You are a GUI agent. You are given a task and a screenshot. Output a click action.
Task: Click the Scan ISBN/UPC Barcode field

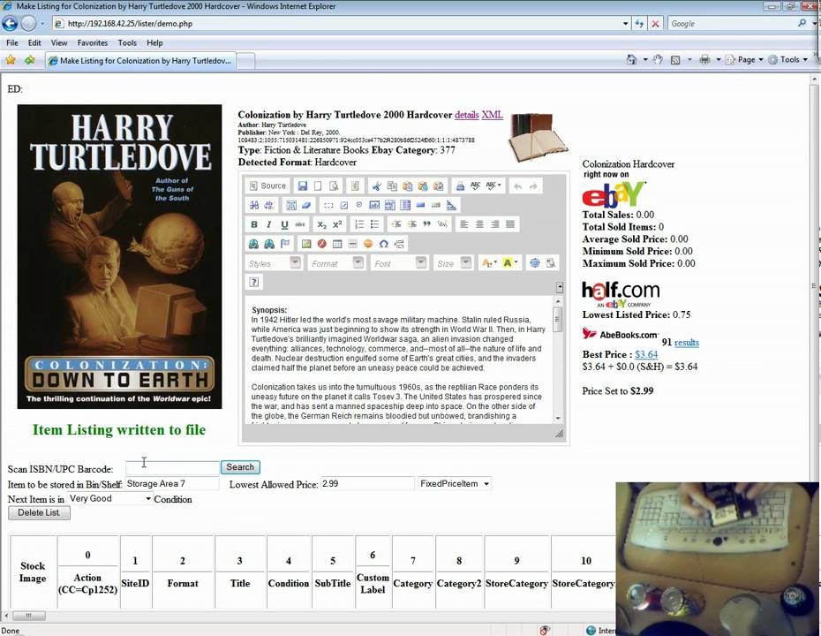pos(172,467)
